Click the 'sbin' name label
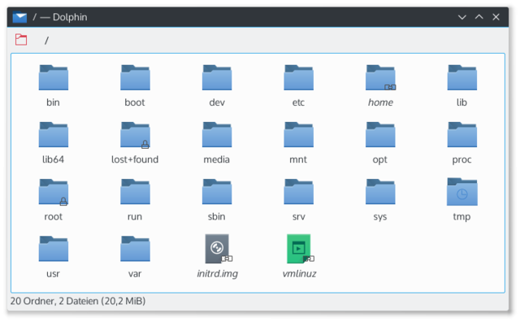The image size is (520, 322). tap(217, 216)
